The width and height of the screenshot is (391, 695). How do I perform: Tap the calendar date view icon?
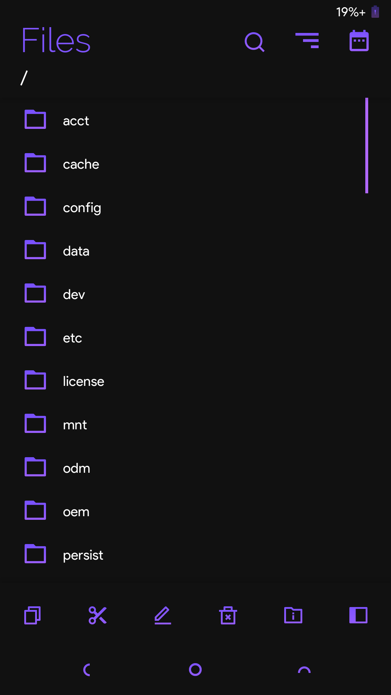[359, 41]
